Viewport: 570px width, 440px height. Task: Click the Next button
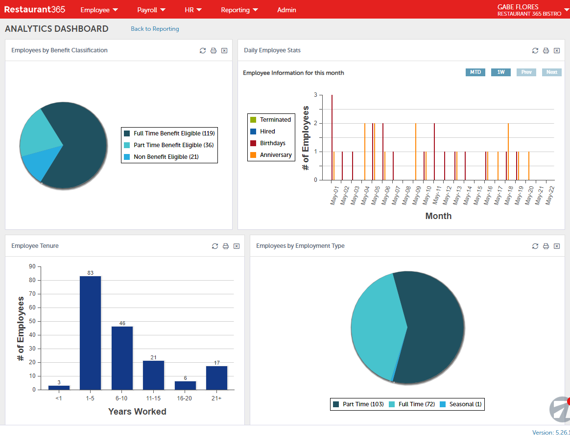[552, 72]
